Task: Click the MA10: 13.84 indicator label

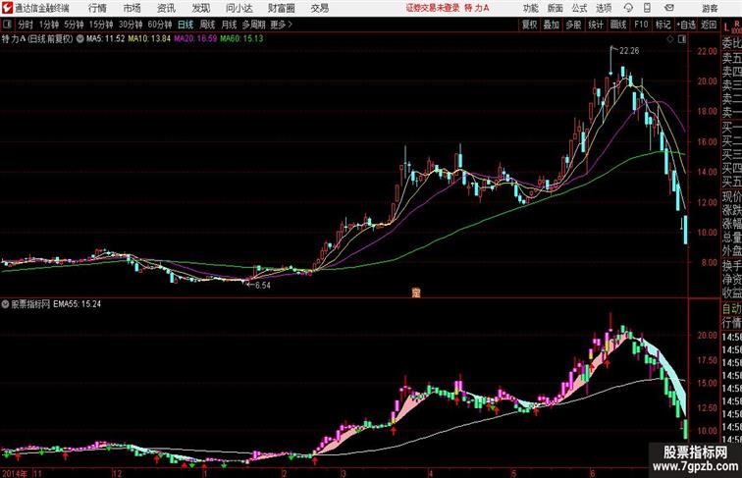Action: [x=149, y=39]
